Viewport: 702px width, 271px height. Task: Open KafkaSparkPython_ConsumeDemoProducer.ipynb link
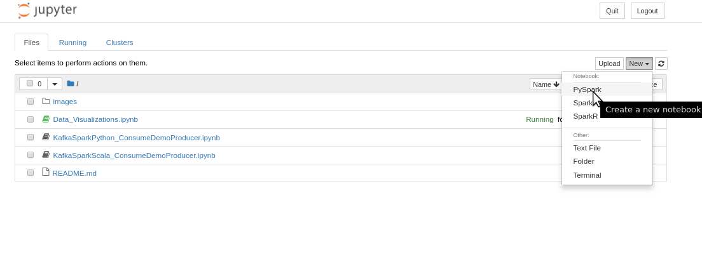(137, 138)
